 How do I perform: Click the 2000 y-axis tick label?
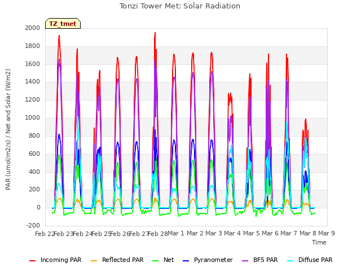tap(33, 28)
